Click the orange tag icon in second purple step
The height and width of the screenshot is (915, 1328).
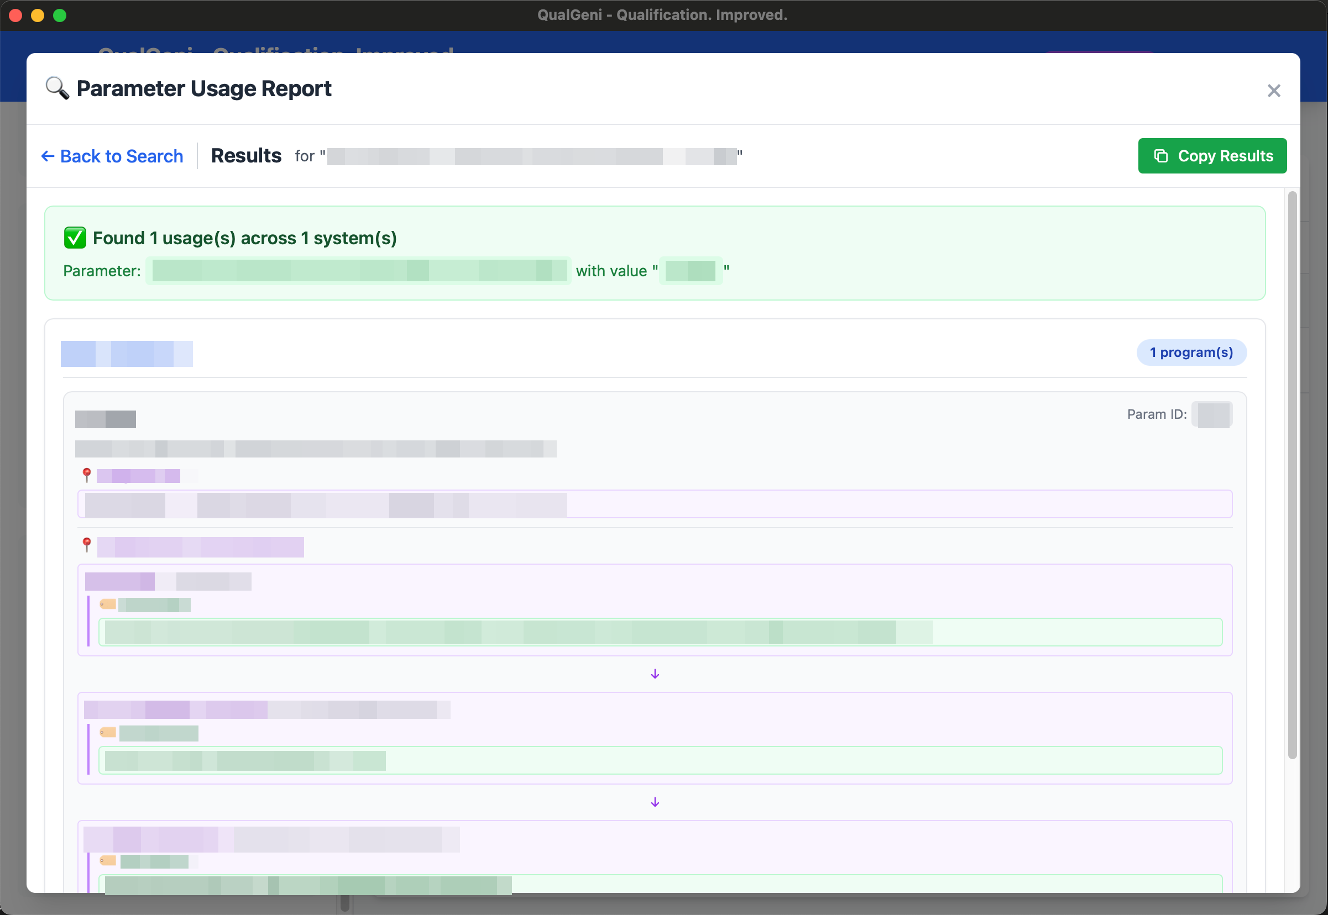[107, 732]
